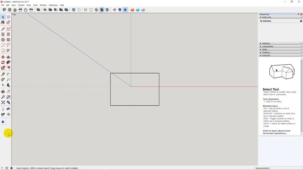The height and width of the screenshot is (170, 303).
Task: Select the Protractor tool
Action: coord(3,80)
